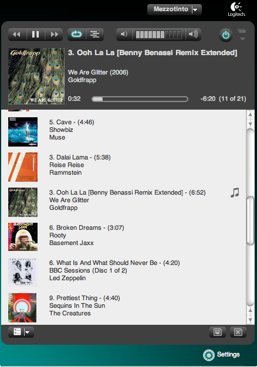257x367 pixels.
Task: Skip back to the previous track
Action: coord(17,35)
